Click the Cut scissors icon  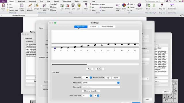[x=8, y=5]
